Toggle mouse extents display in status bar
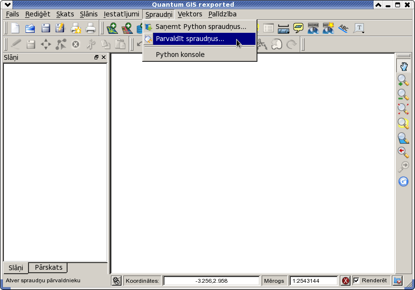Viewport: 415px width, 290px height. 116,280
